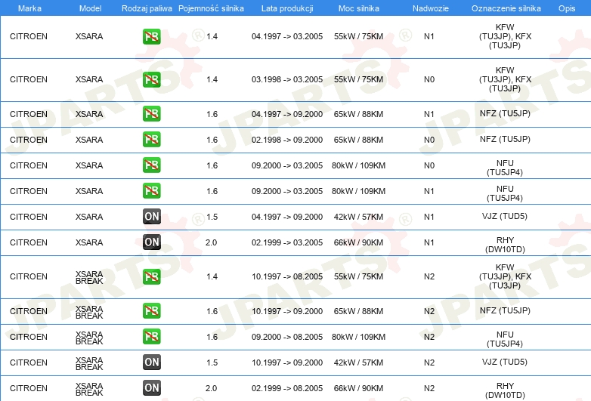Click petrol icon in Xsara 02.1998-09.2000 row
Screen dimensions: 591x401
click(x=151, y=139)
